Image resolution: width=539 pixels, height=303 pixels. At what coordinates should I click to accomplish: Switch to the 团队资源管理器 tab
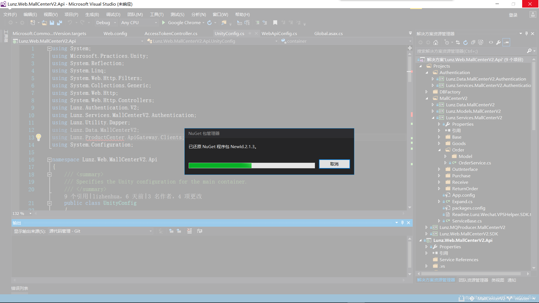(x=473, y=280)
